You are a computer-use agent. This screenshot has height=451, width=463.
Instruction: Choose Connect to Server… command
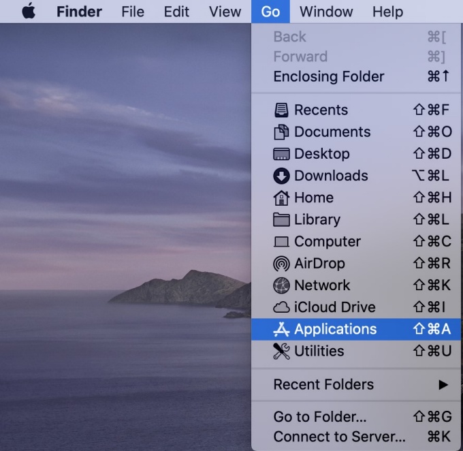point(356,437)
